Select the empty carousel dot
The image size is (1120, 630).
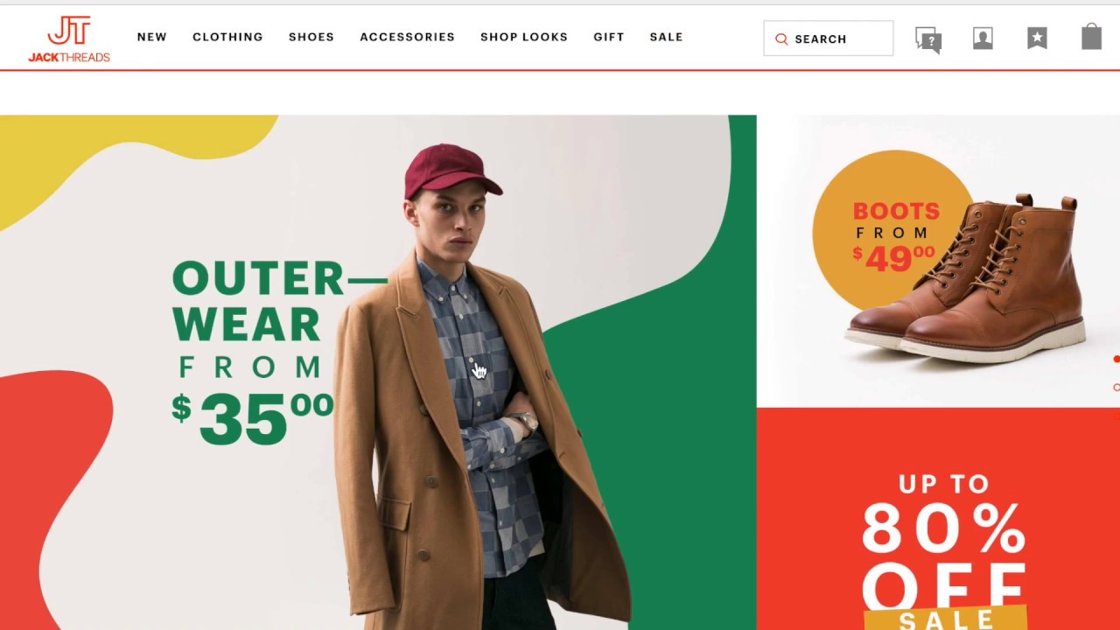[1116, 387]
